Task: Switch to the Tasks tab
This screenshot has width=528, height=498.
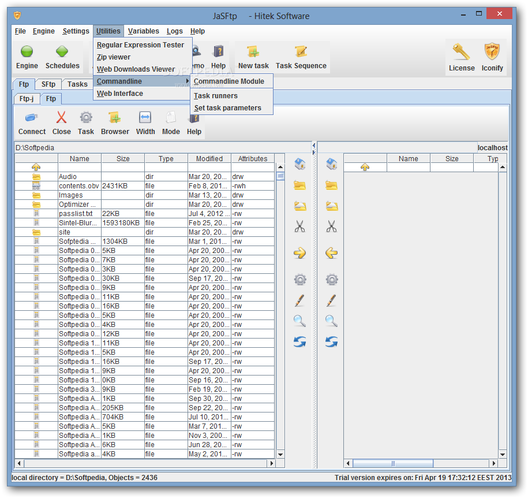Action: [x=77, y=84]
